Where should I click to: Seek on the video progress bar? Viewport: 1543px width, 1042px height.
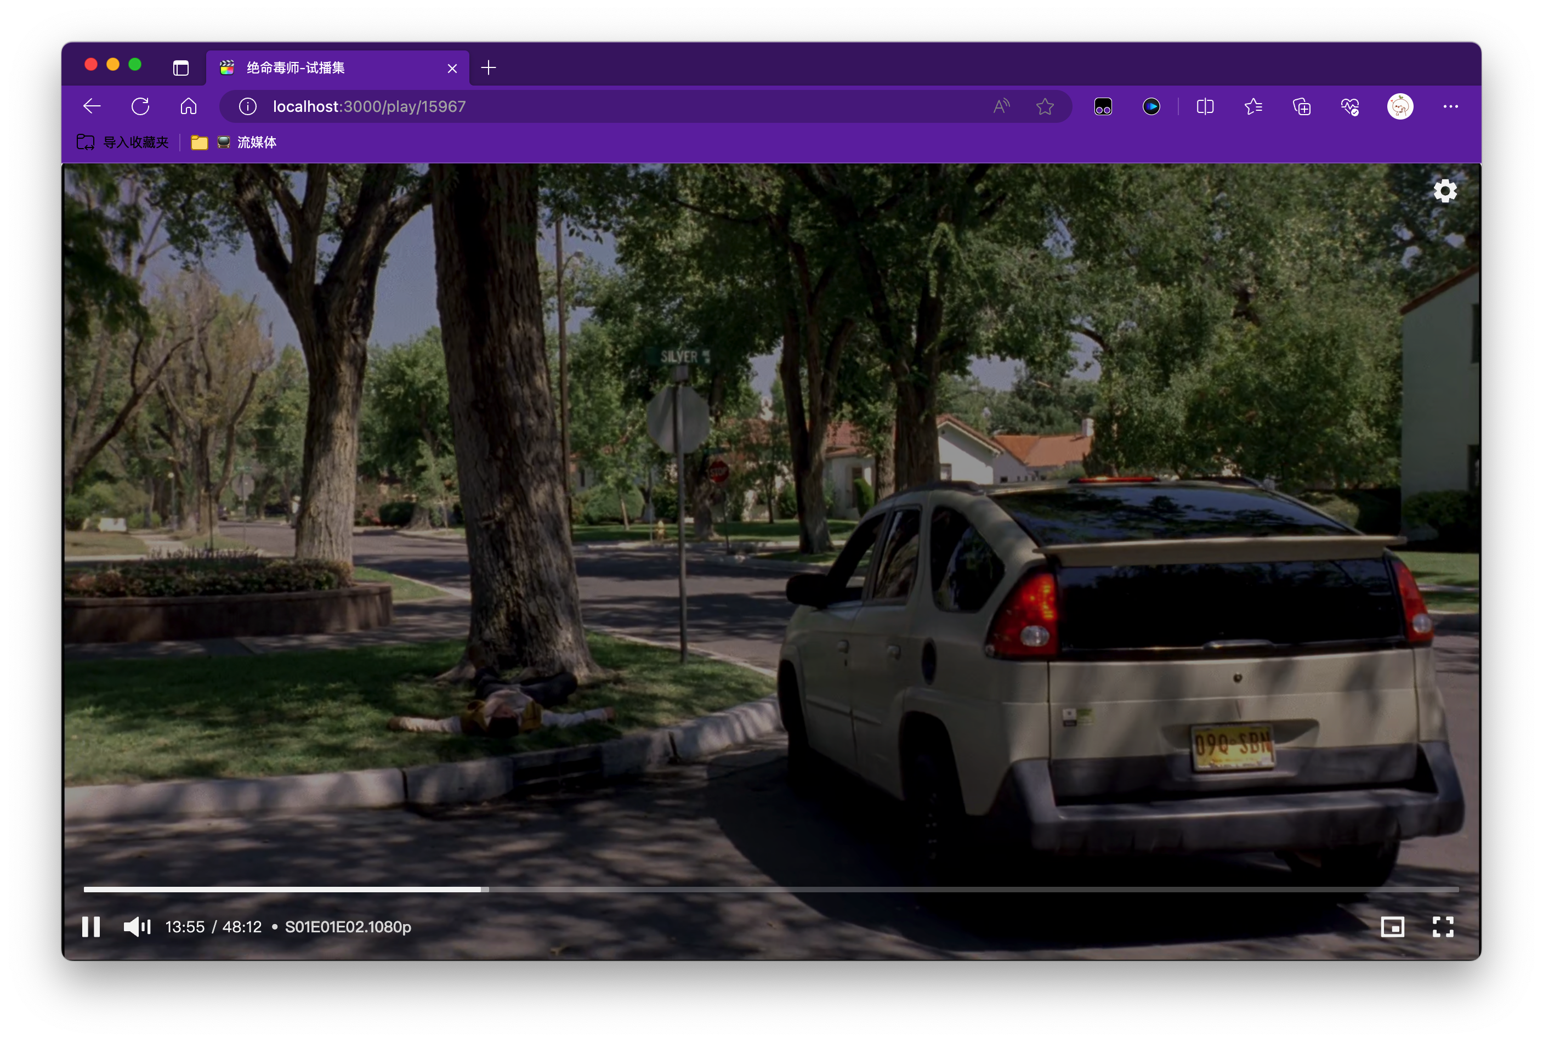tap(771, 889)
